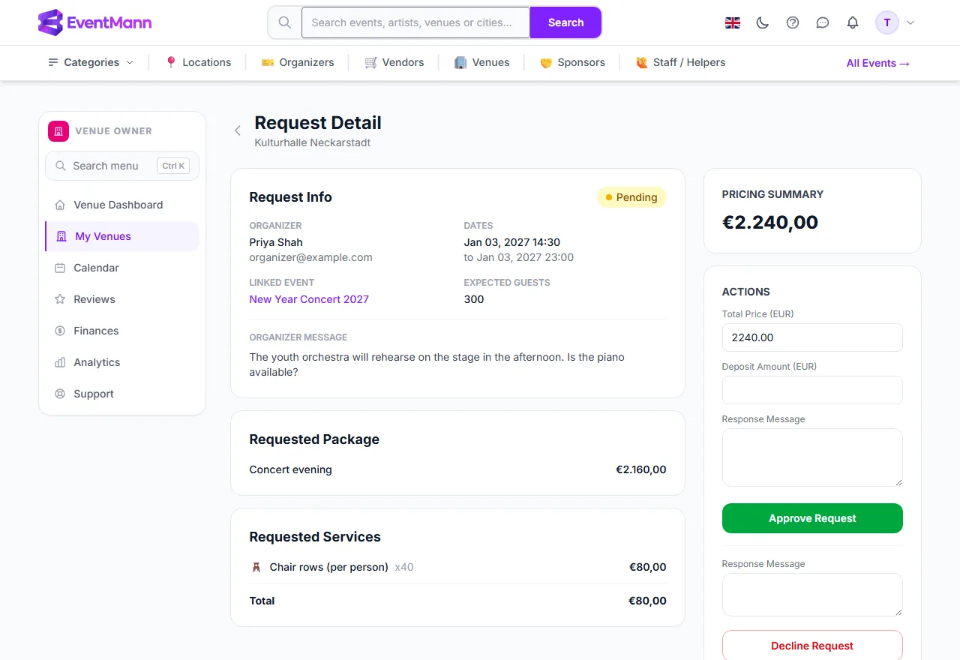Open Organizers menu item
Viewport: 960px width, 660px height.
point(298,62)
